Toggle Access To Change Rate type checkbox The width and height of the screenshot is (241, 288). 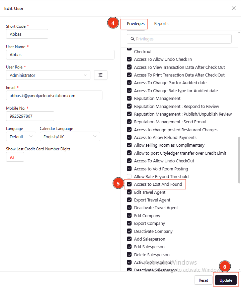click(129, 91)
